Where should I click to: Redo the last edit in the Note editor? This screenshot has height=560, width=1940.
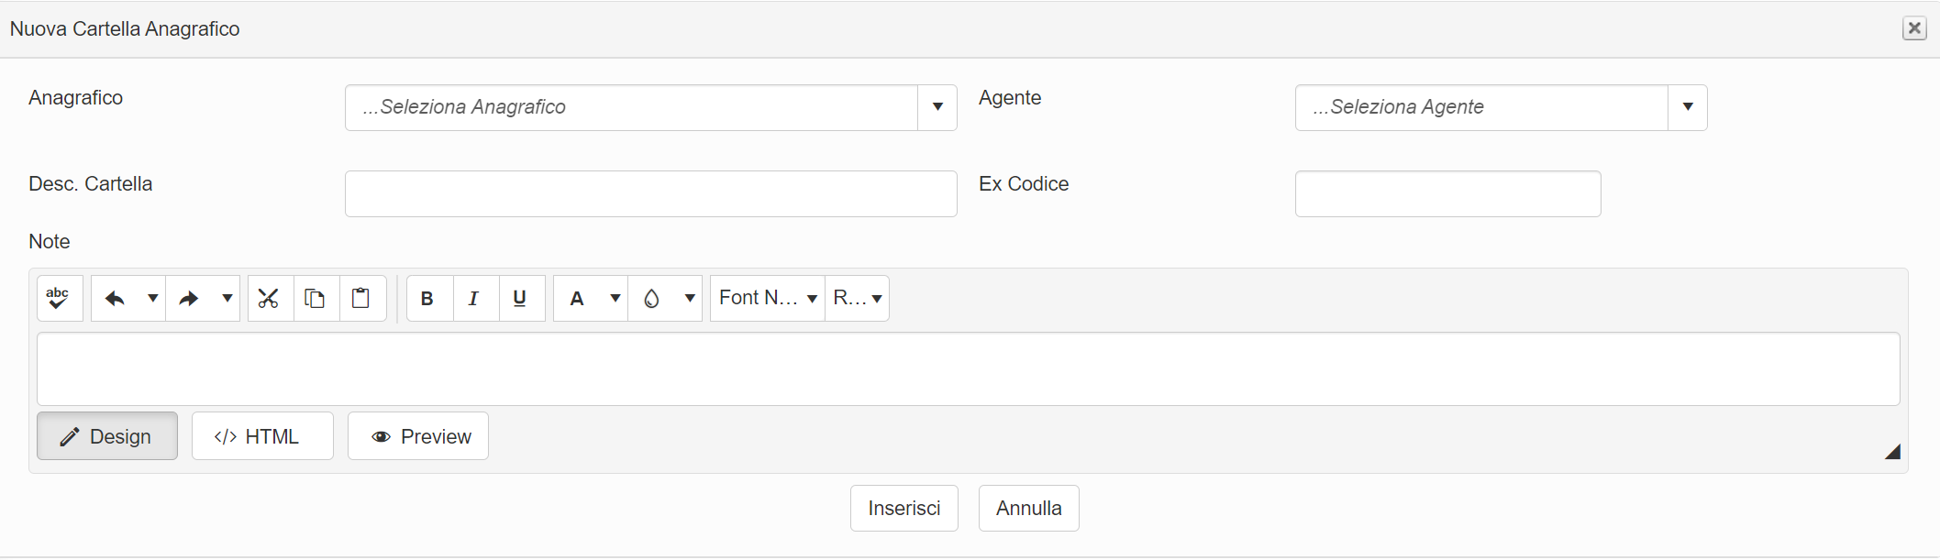click(x=190, y=298)
